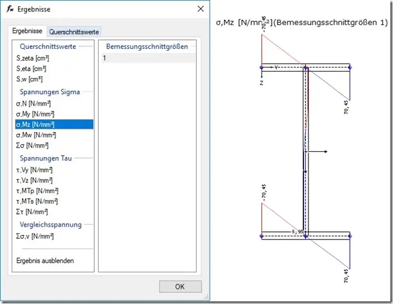Show σ,N normal stress
Viewport: 393px width, 304px height.
point(34,103)
